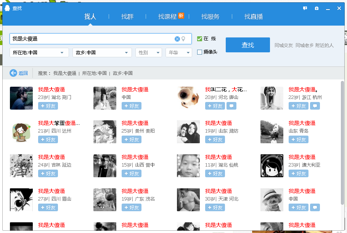Click name of 15岁 山西 晋中 user
The height and width of the screenshot is (233, 347).
[x=135, y=157]
